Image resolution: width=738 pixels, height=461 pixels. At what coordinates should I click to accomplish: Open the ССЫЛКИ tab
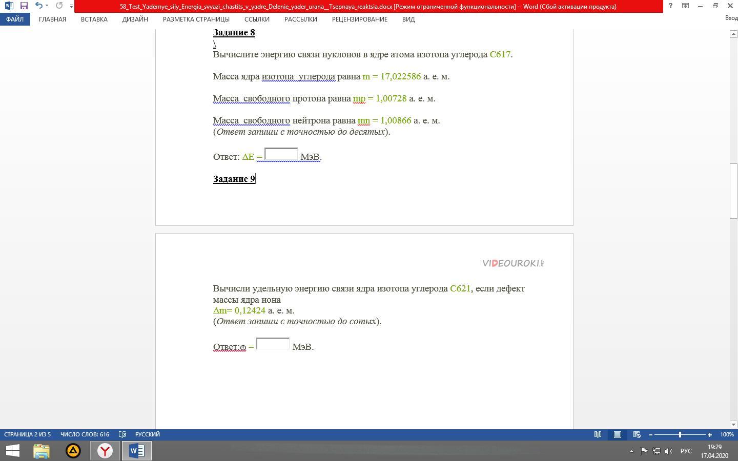[257, 19]
